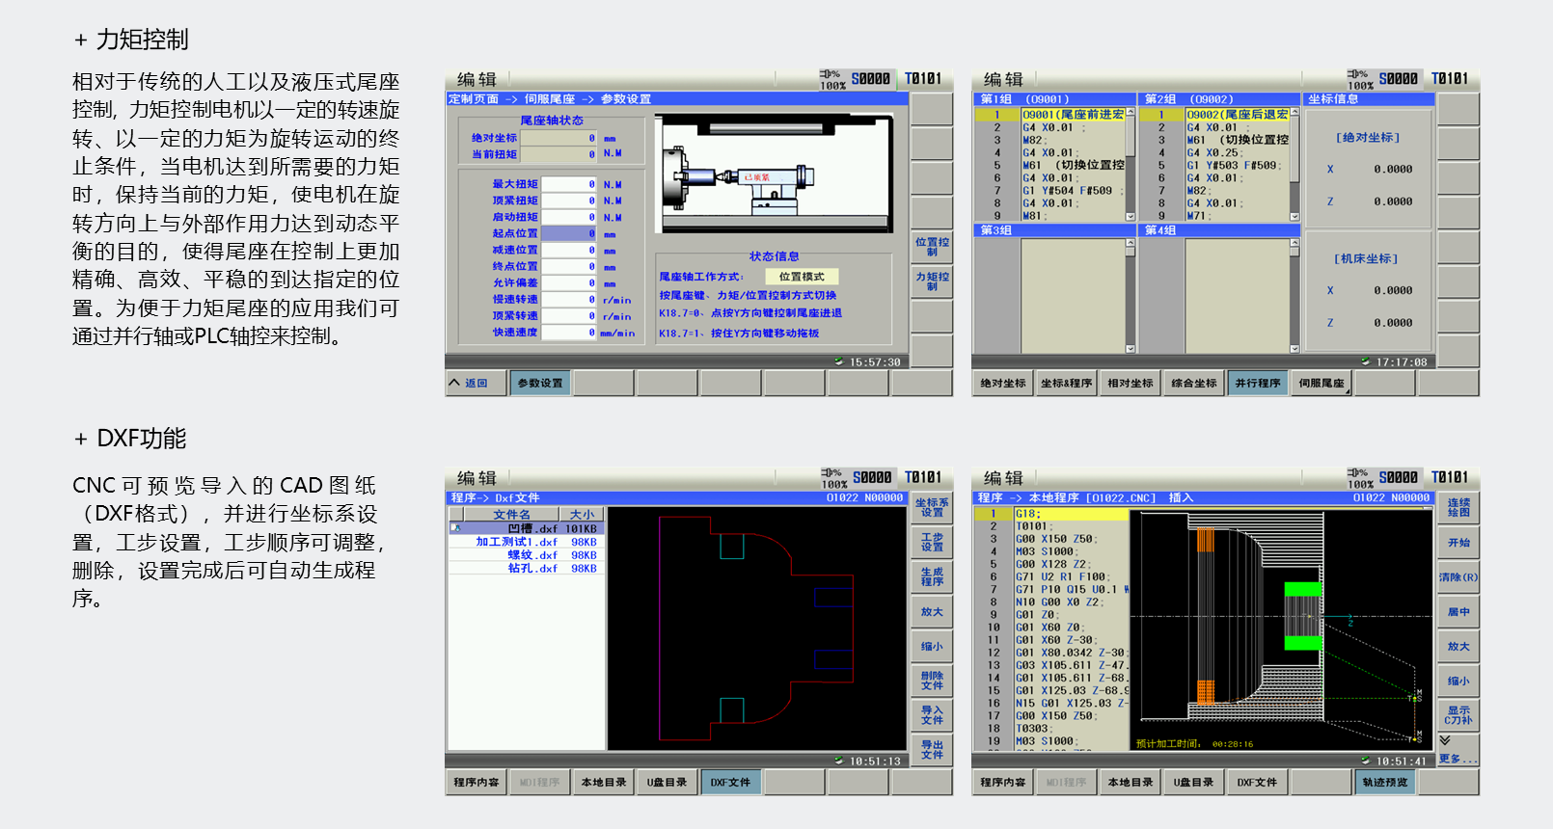Click the 位置控制 side softkey

pos(932,247)
